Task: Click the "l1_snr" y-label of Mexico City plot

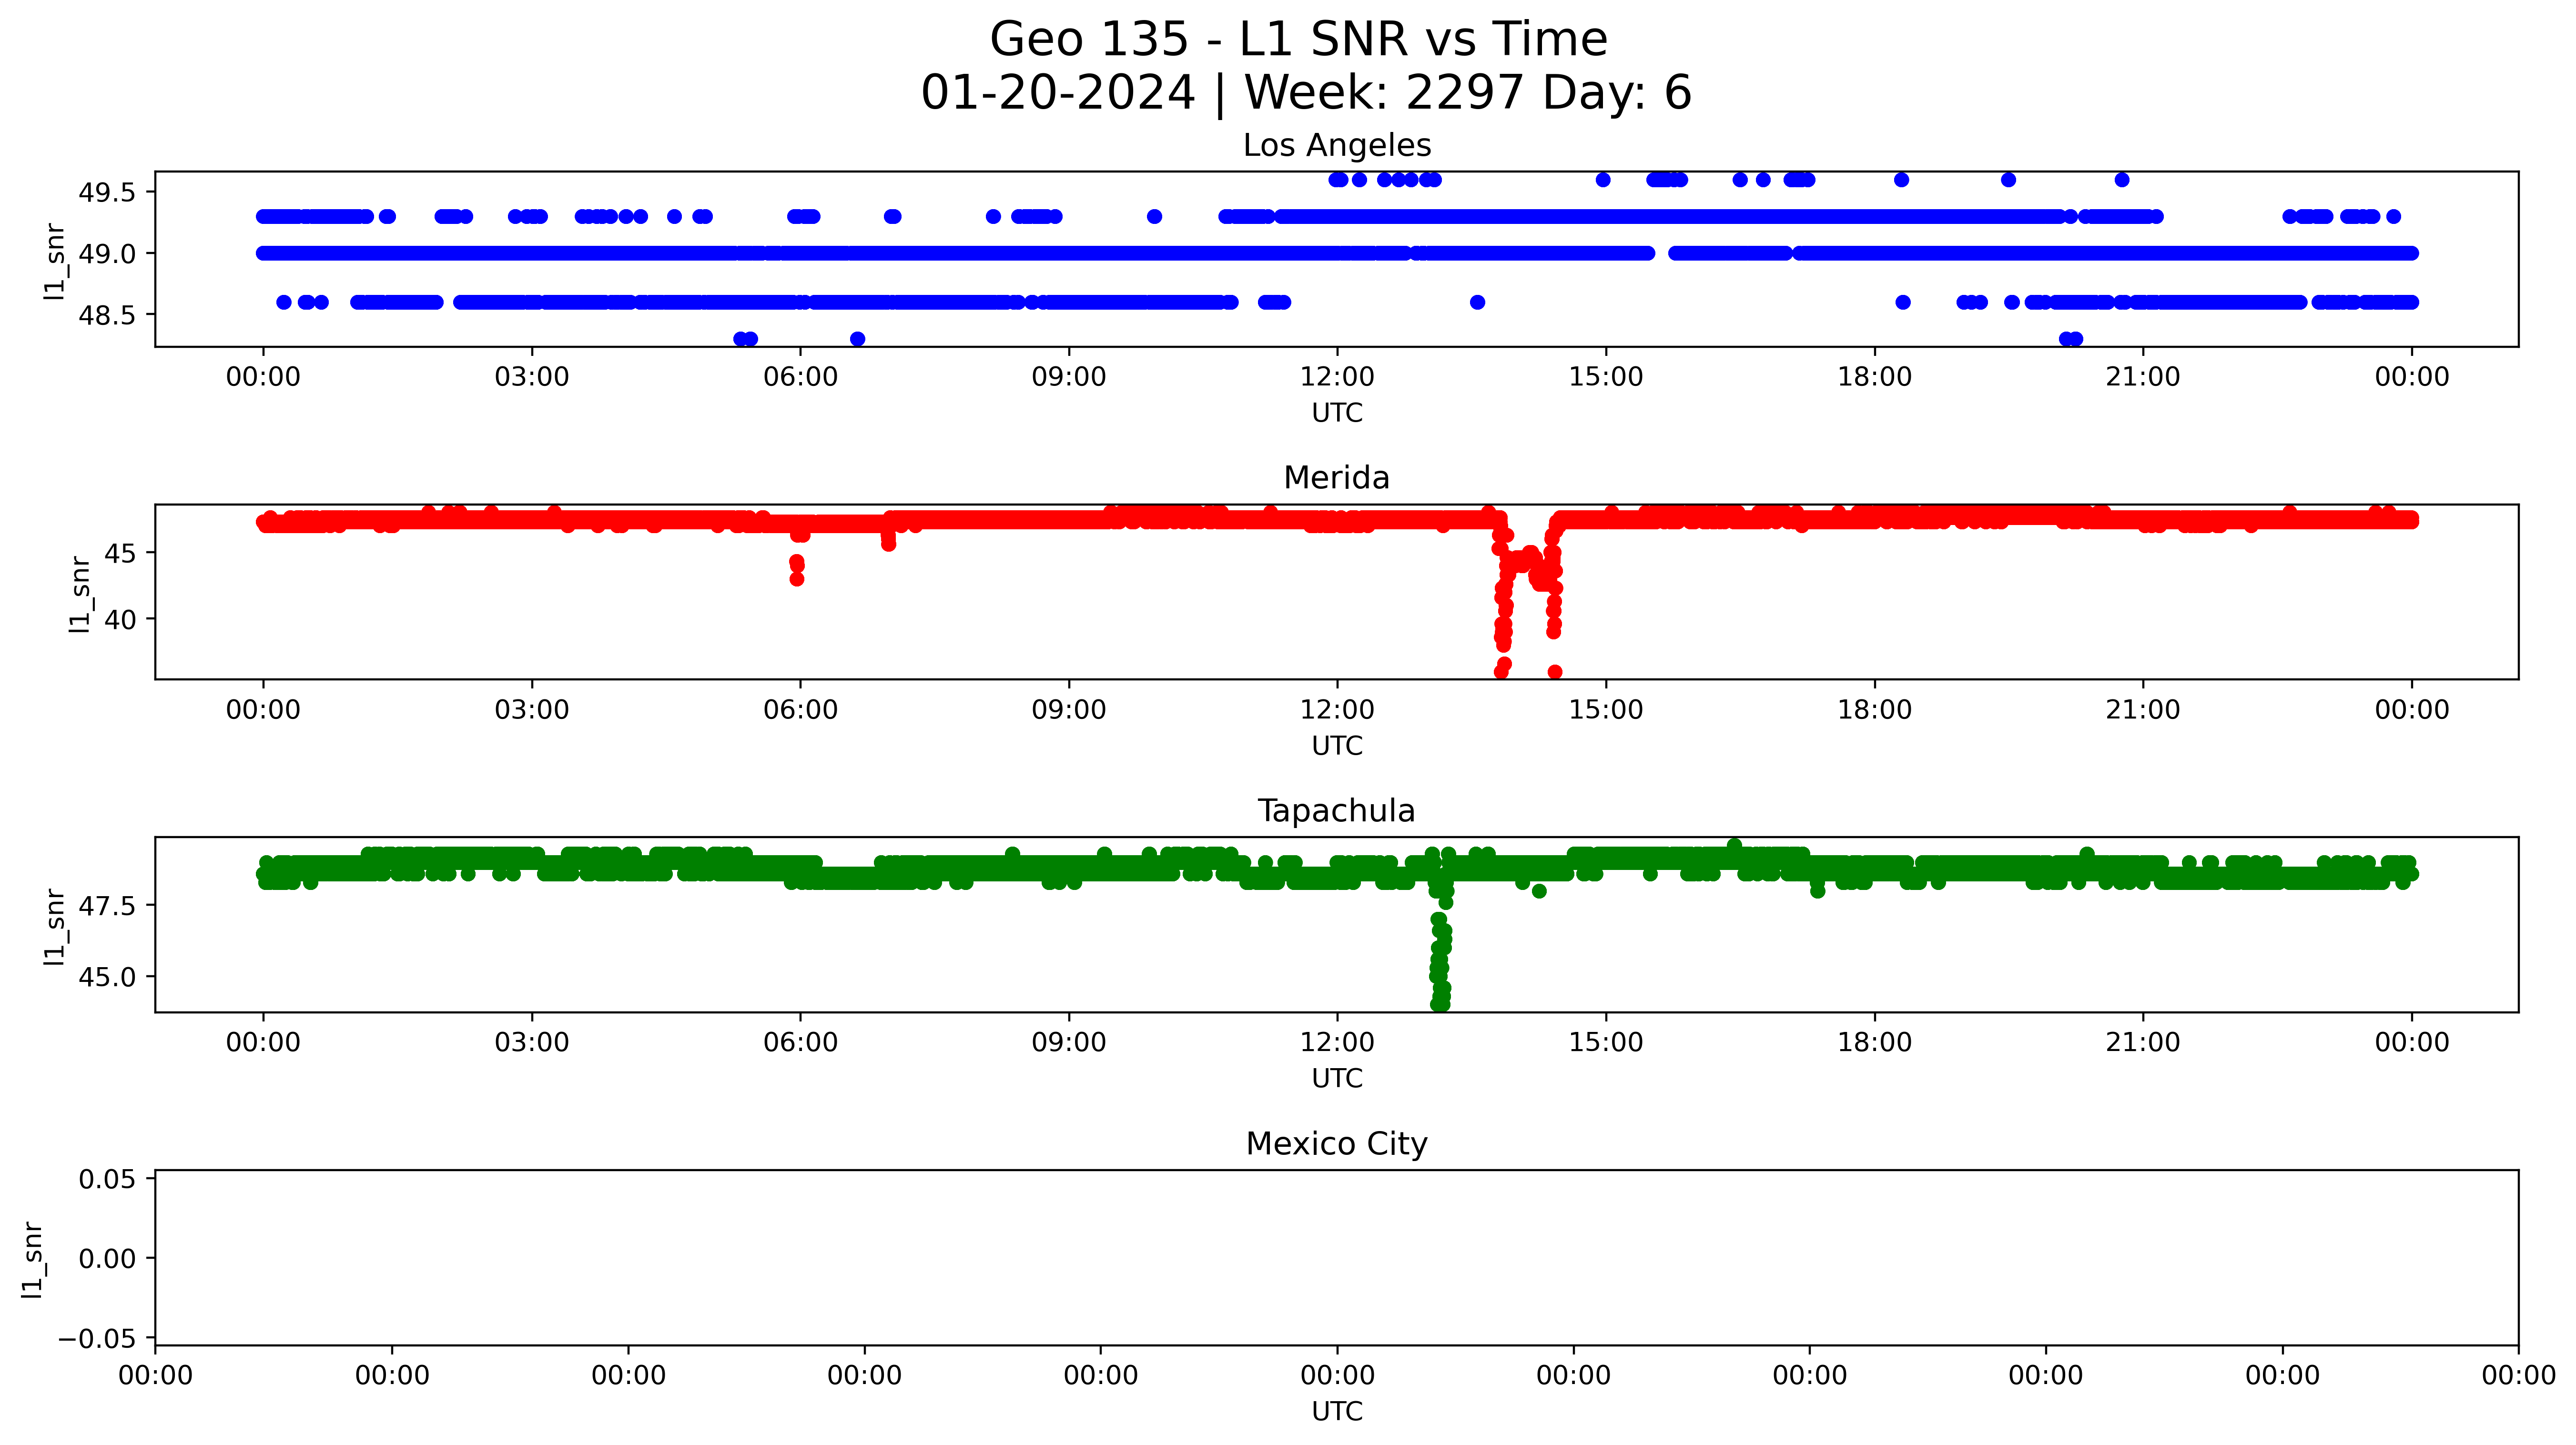Action: 33,1259
